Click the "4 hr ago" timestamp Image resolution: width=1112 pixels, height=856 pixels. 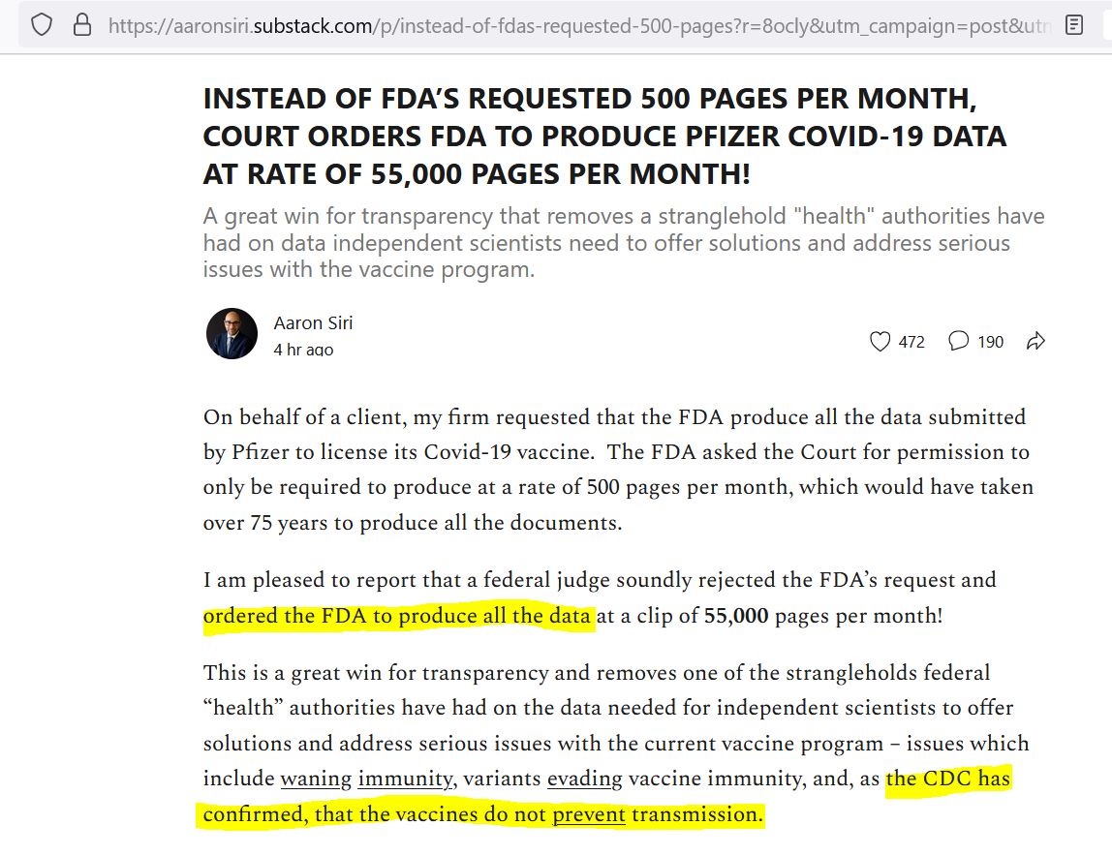(303, 350)
